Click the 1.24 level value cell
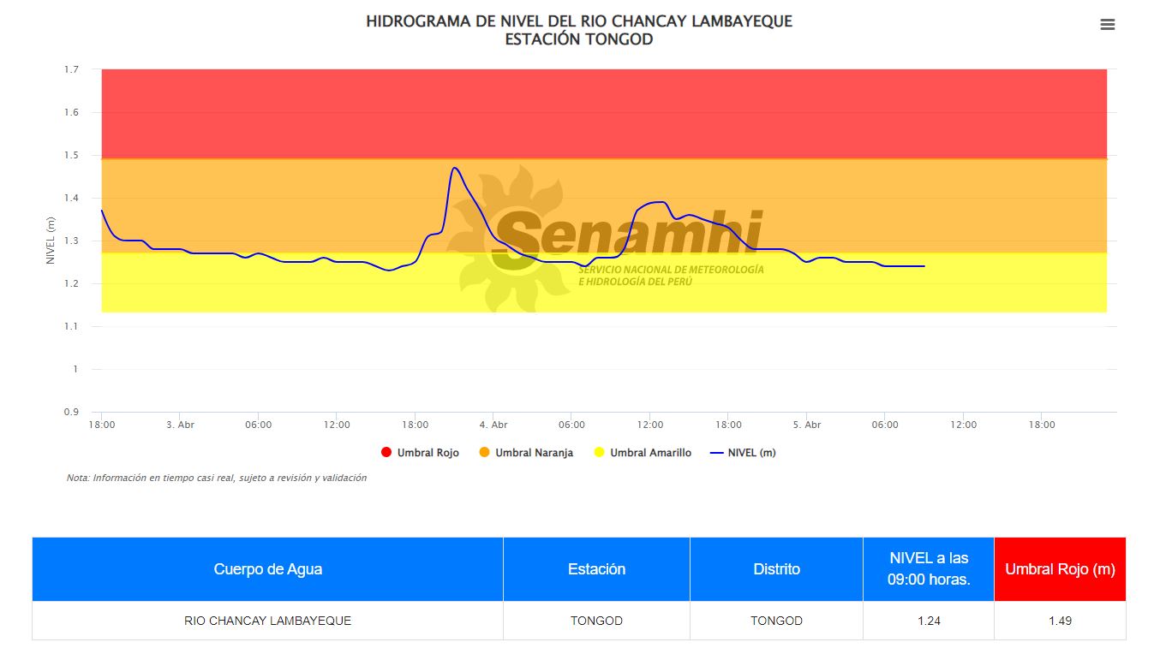The width and height of the screenshot is (1160, 660). click(x=929, y=621)
